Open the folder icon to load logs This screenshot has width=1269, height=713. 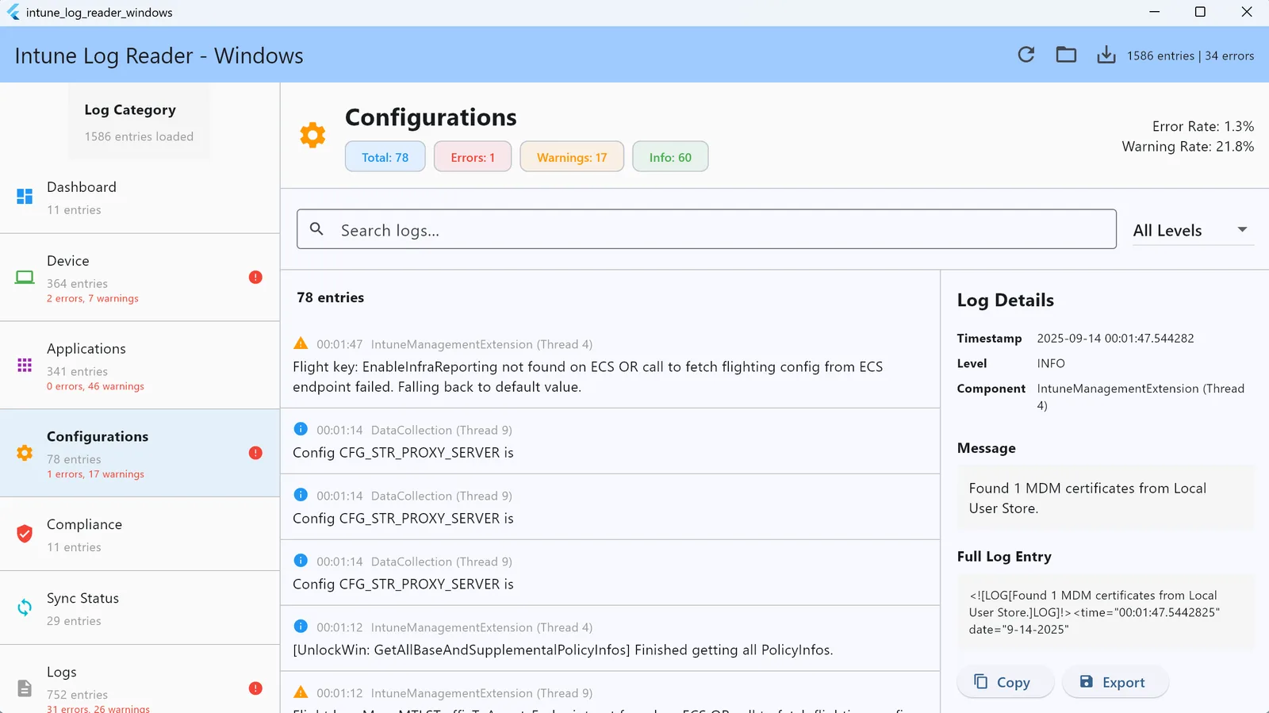pyautogui.click(x=1066, y=55)
